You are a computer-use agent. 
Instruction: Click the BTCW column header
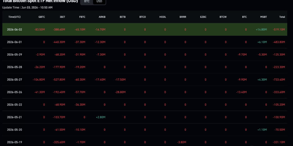pyautogui.click(x=223, y=17)
